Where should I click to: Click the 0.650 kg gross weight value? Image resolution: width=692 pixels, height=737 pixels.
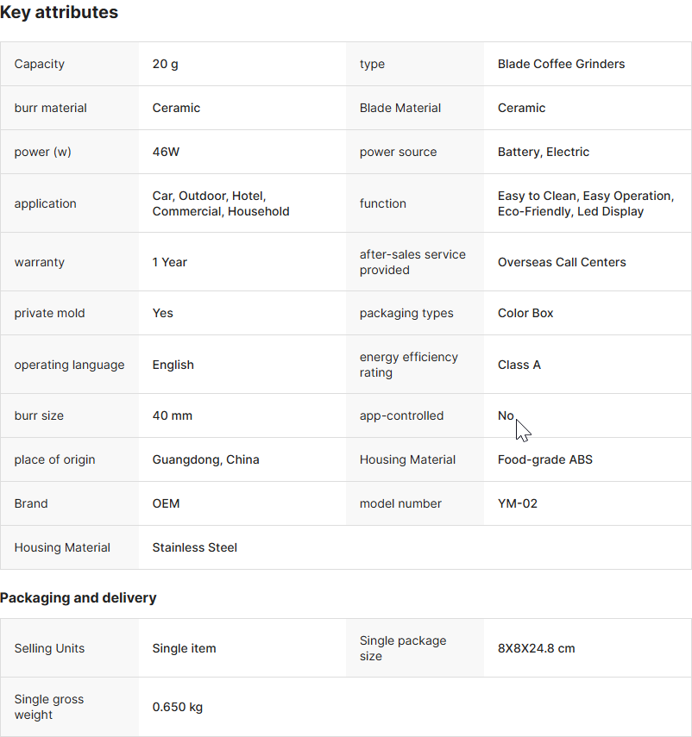[x=178, y=707]
